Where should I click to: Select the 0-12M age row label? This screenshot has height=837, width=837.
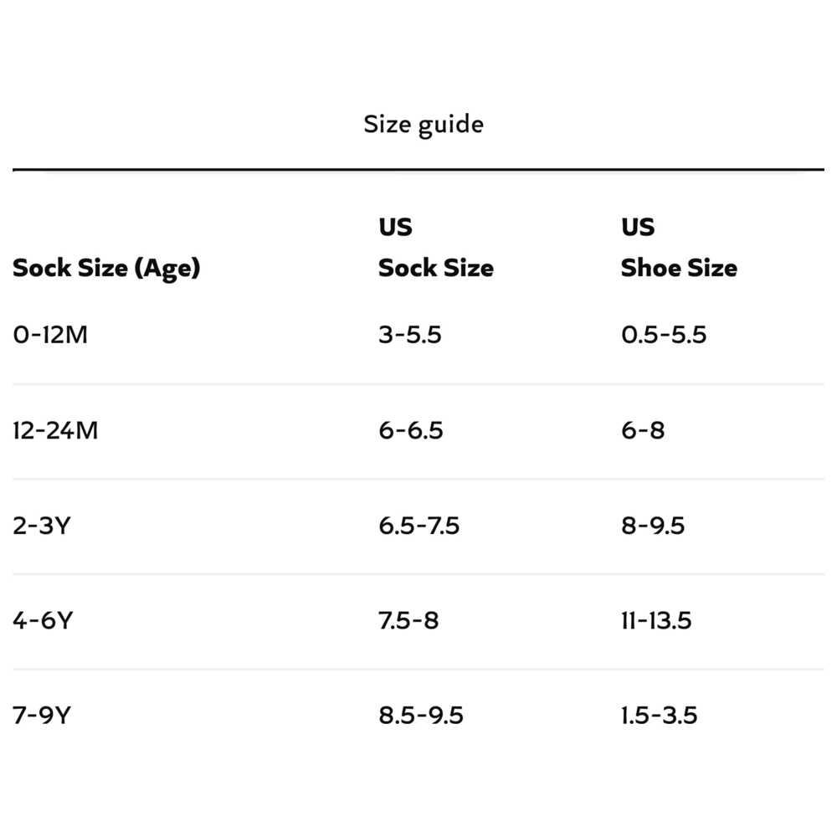point(50,335)
